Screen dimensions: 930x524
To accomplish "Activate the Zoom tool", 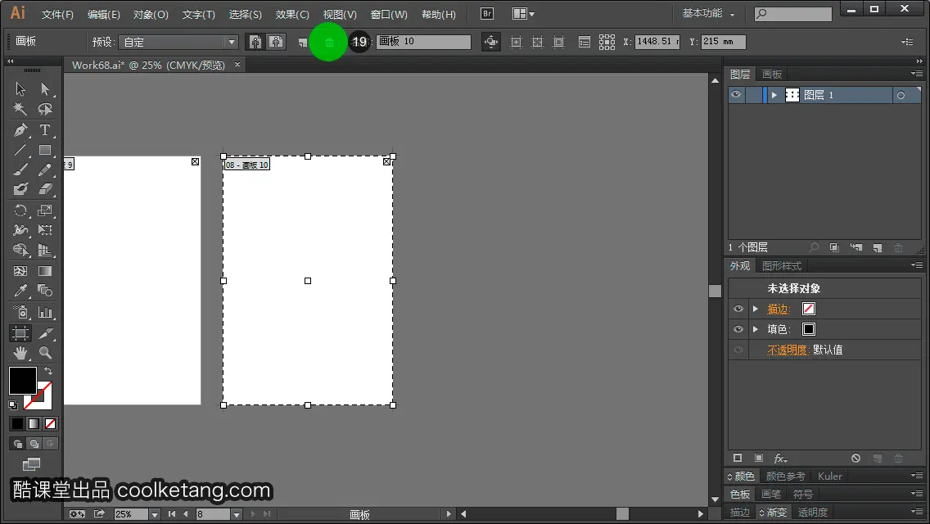I will pos(45,353).
